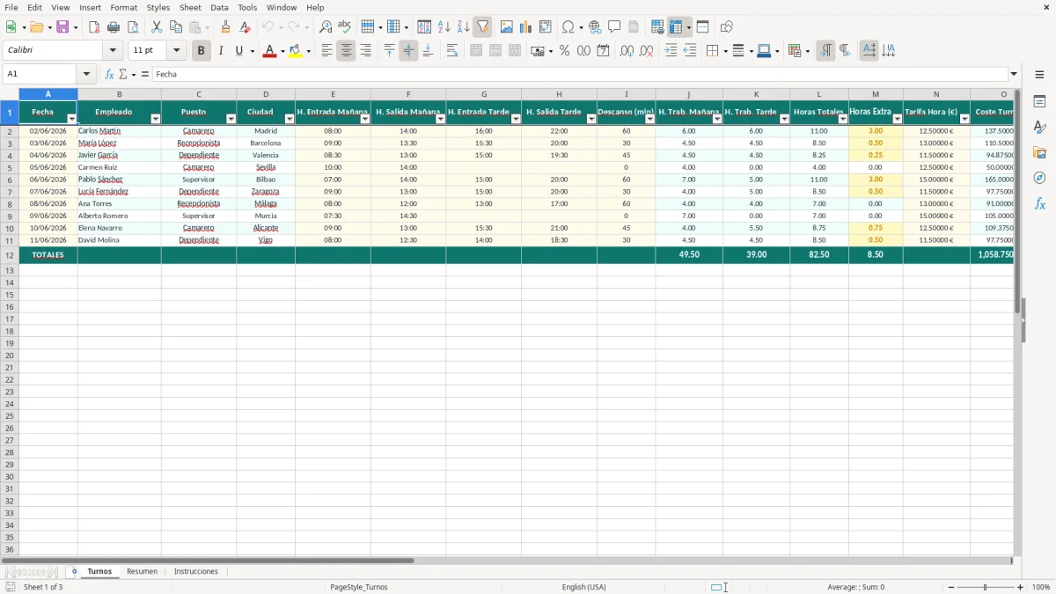Insert Special Character omega icon

(568, 27)
